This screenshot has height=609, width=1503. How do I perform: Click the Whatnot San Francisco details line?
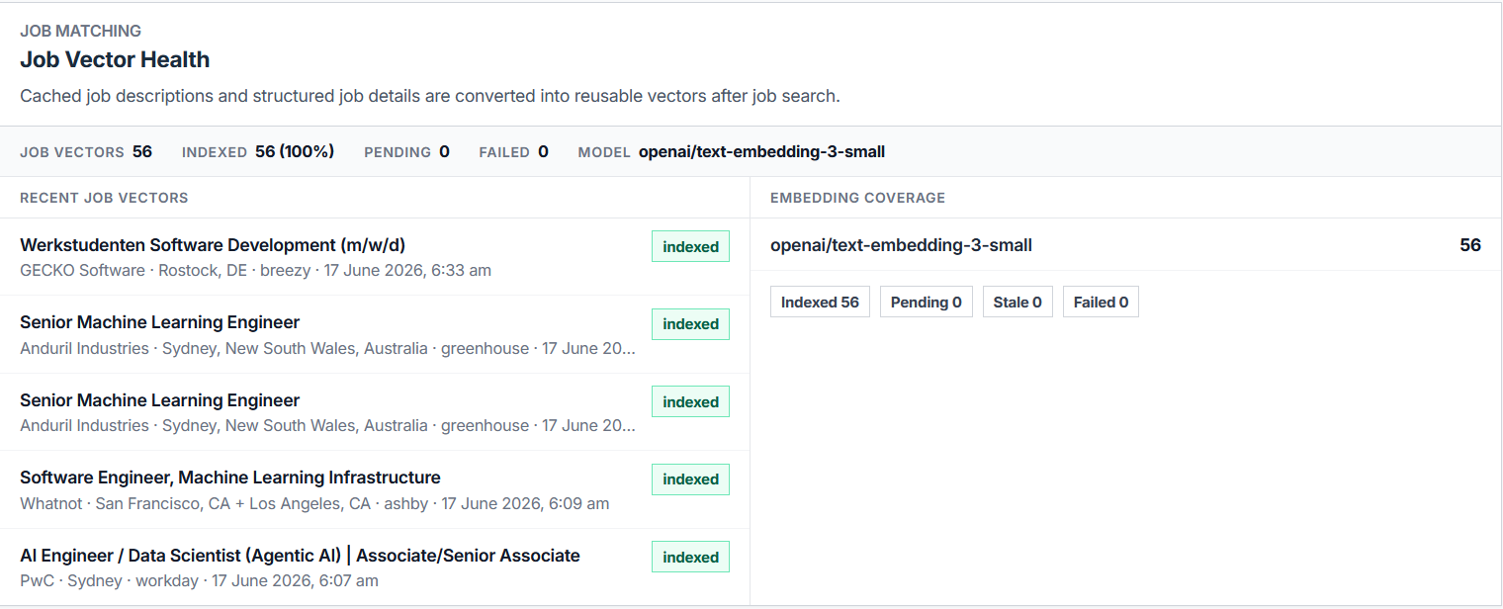coord(314,503)
